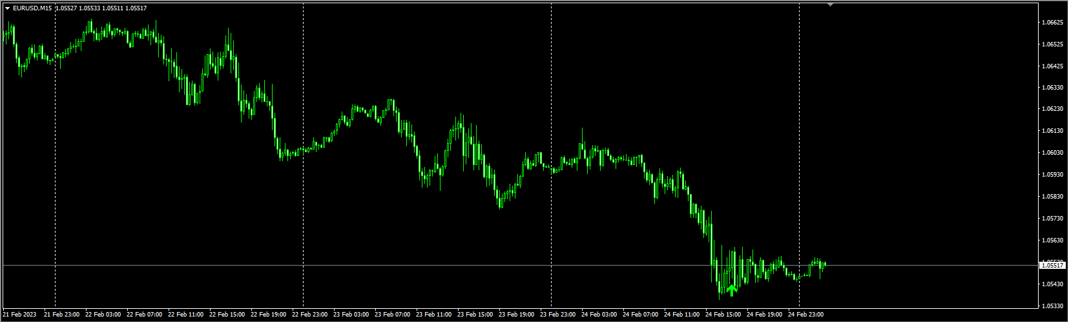Screen dimensions: 1069x323
Task: Click the 24 Feb 11:00 time label
Action: tap(682, 315)
